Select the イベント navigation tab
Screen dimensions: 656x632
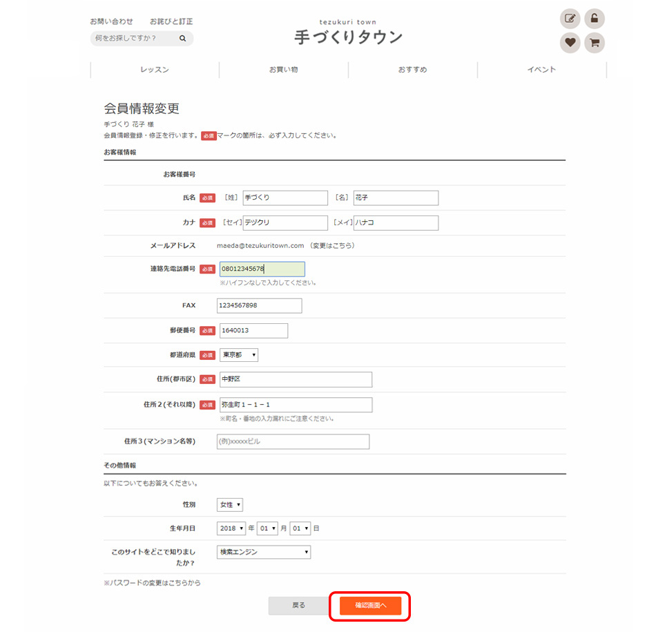541,70
